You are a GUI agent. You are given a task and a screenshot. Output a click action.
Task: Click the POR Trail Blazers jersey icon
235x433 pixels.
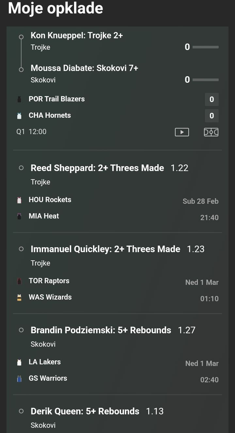(19, 99)
